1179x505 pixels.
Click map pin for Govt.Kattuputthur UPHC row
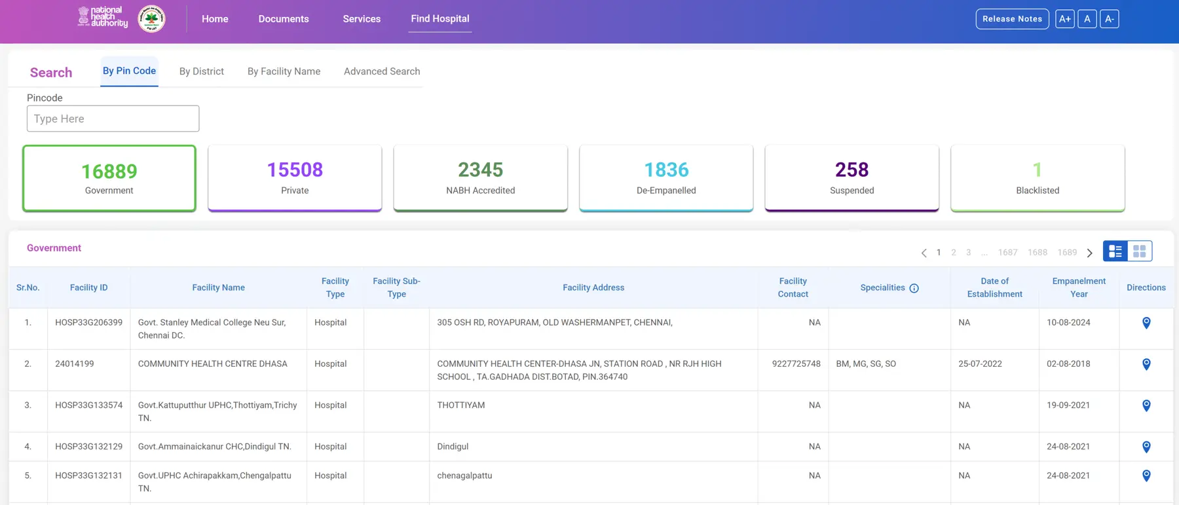1146,405
